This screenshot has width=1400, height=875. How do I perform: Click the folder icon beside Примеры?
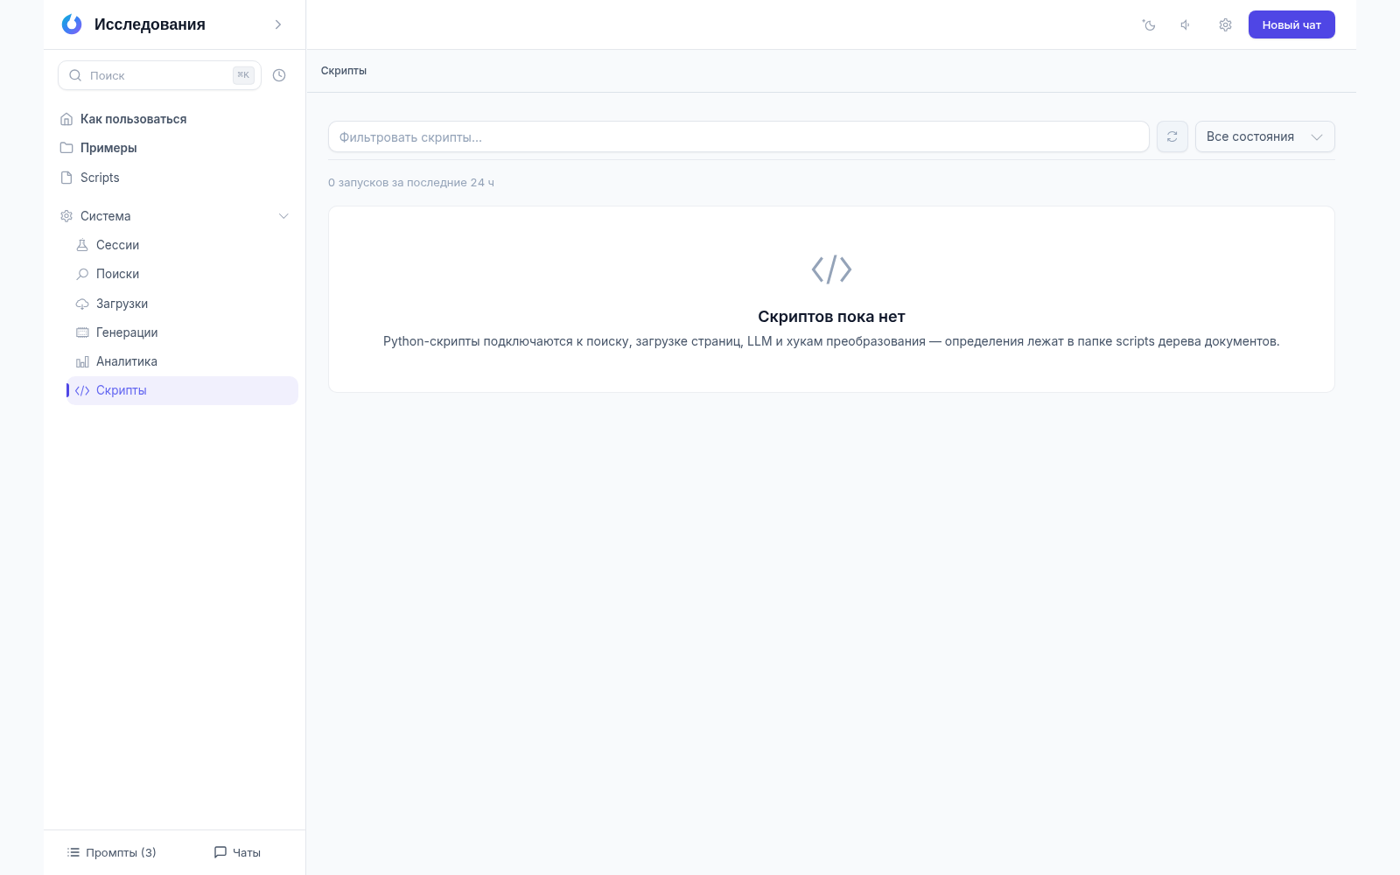[66, 148]
